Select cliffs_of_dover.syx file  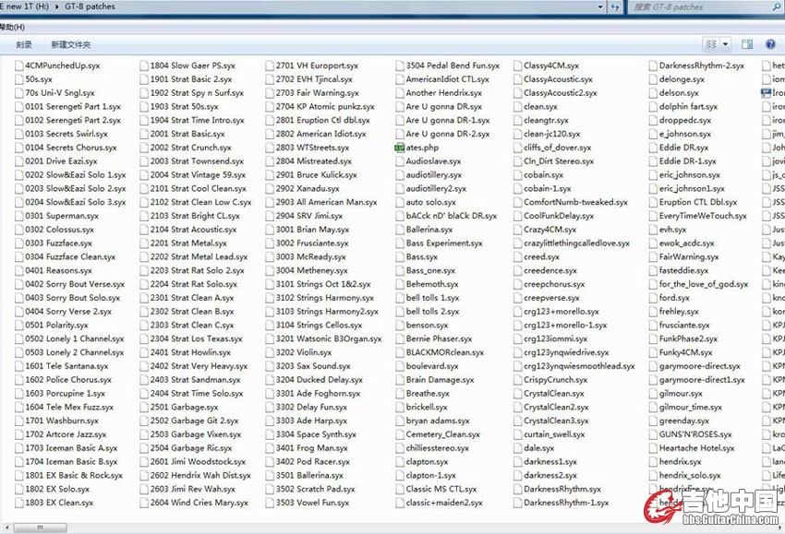(557, 148)
